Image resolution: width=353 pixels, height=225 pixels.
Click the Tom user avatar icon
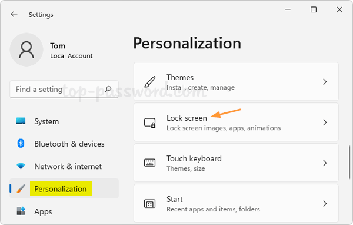(x=26, y=50)
